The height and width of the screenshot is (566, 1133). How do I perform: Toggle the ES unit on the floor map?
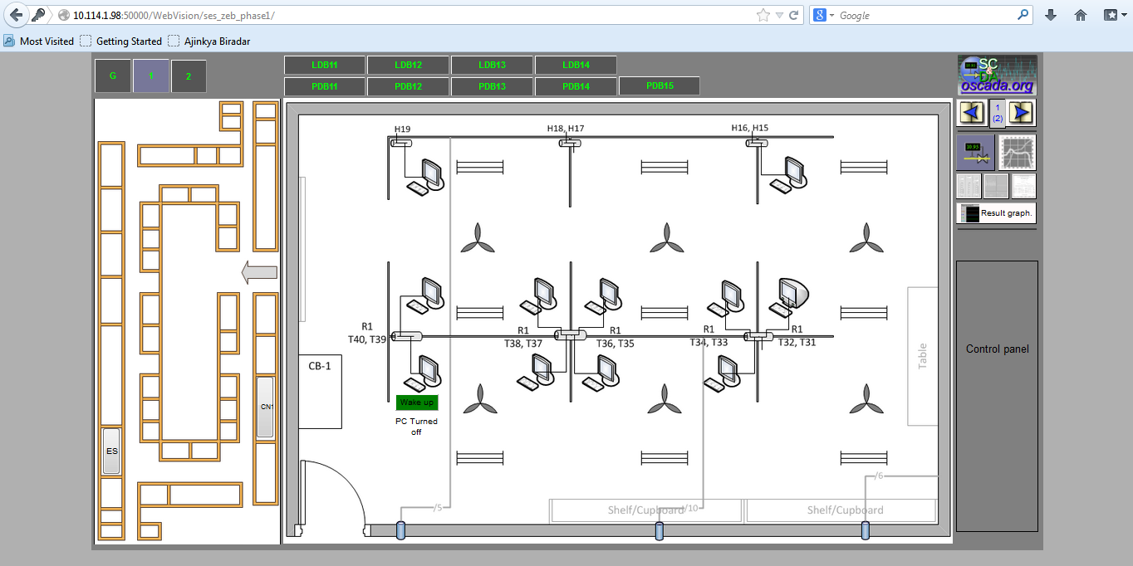pos(111,451)
